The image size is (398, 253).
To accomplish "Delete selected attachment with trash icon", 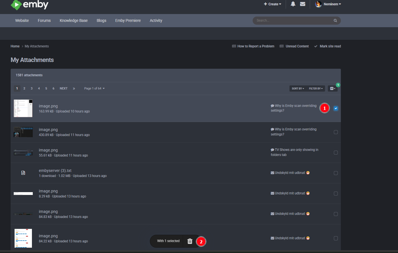I will point(190,241).
